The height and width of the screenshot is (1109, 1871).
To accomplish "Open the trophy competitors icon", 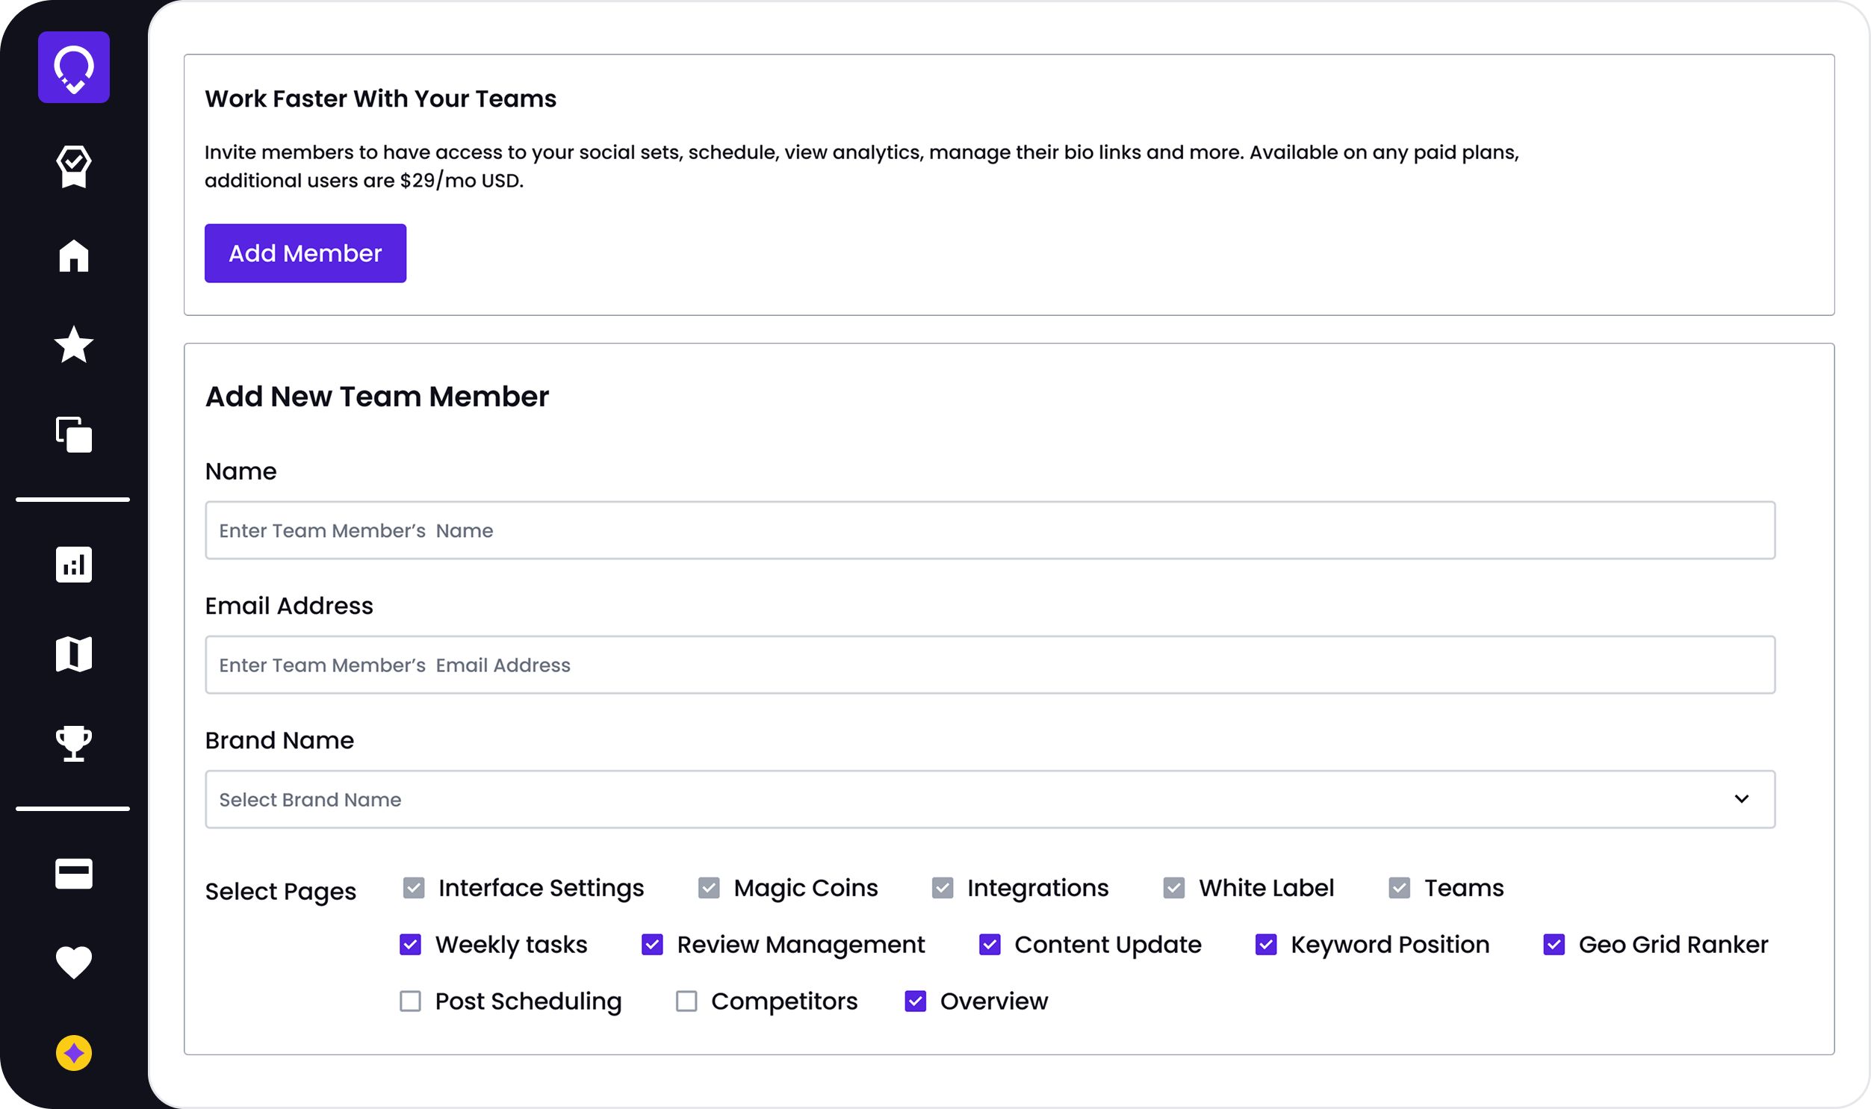I will click(74, 743).
